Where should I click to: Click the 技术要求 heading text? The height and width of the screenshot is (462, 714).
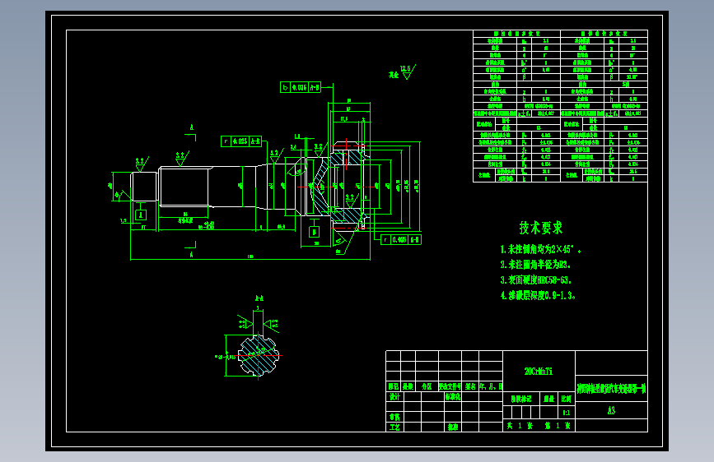pos(540,228)
